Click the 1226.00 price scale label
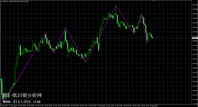198x107 pixels. [195, 104]
